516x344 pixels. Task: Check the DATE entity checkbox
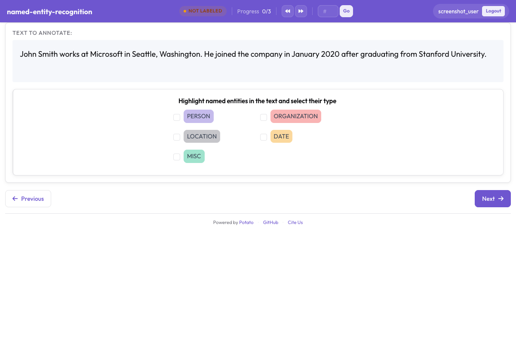click(x=264, y=137)
